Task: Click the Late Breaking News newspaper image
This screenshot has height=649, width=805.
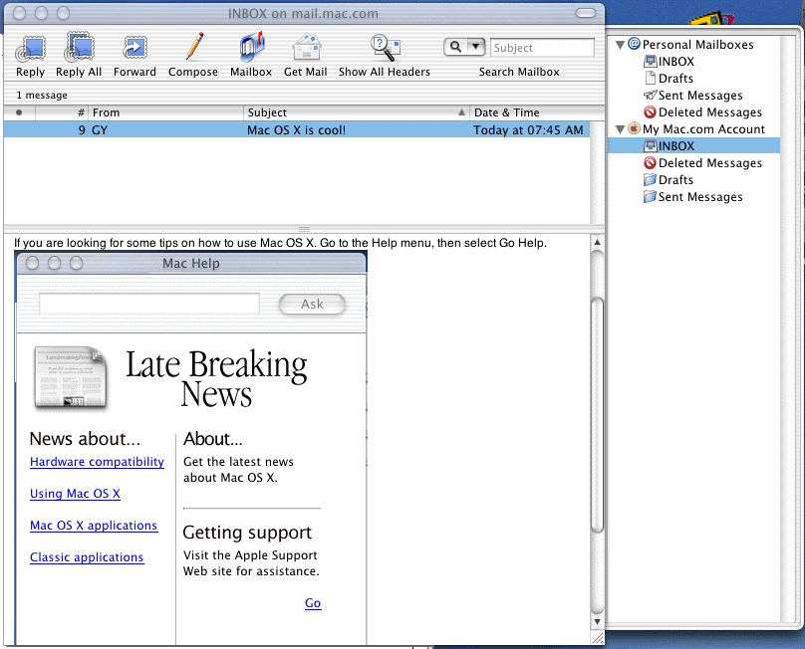Action: [x=71, y=378]
